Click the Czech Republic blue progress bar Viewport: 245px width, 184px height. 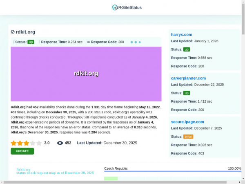pos(173,171)
